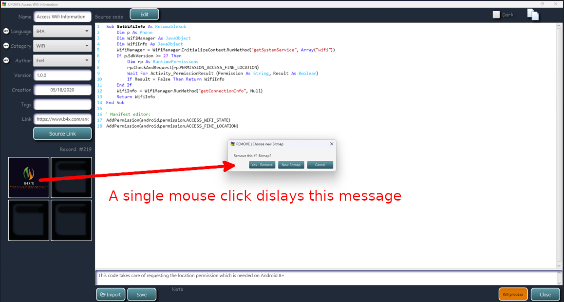The height and width of the screenshot is (302, 564).
Task: Open the Author dropdown showing Erel
Action: [x=62, y=61]
